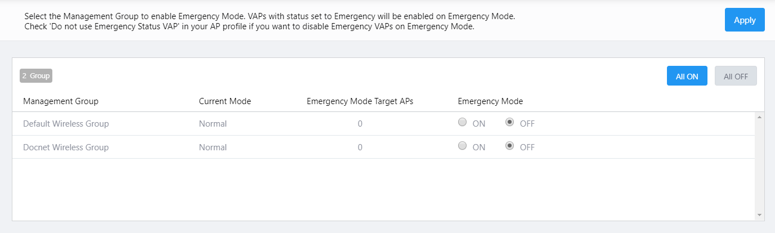
Task: Enable Emergency Mode ON for Default Wireless Group
Action: coord(463,122)
